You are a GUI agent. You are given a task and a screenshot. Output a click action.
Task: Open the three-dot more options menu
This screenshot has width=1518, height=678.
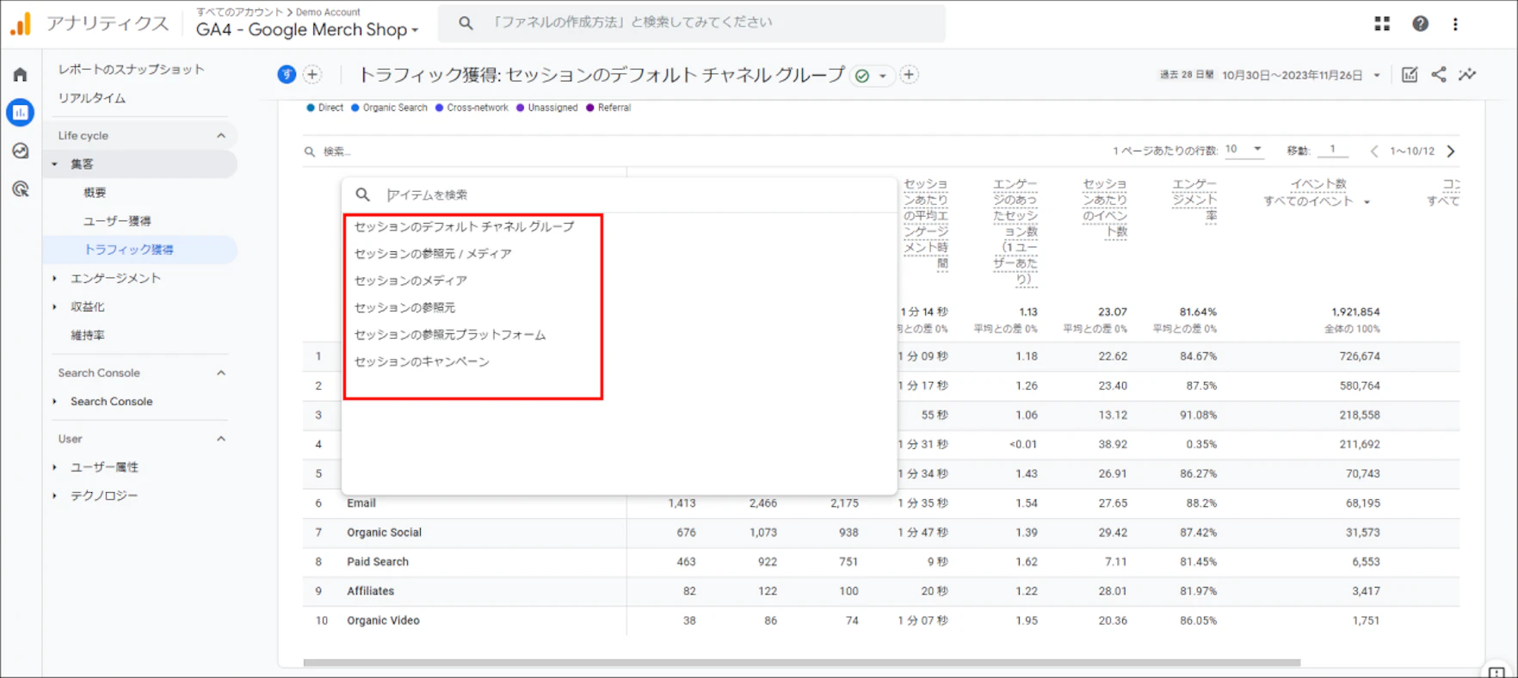click(1455, 24)
